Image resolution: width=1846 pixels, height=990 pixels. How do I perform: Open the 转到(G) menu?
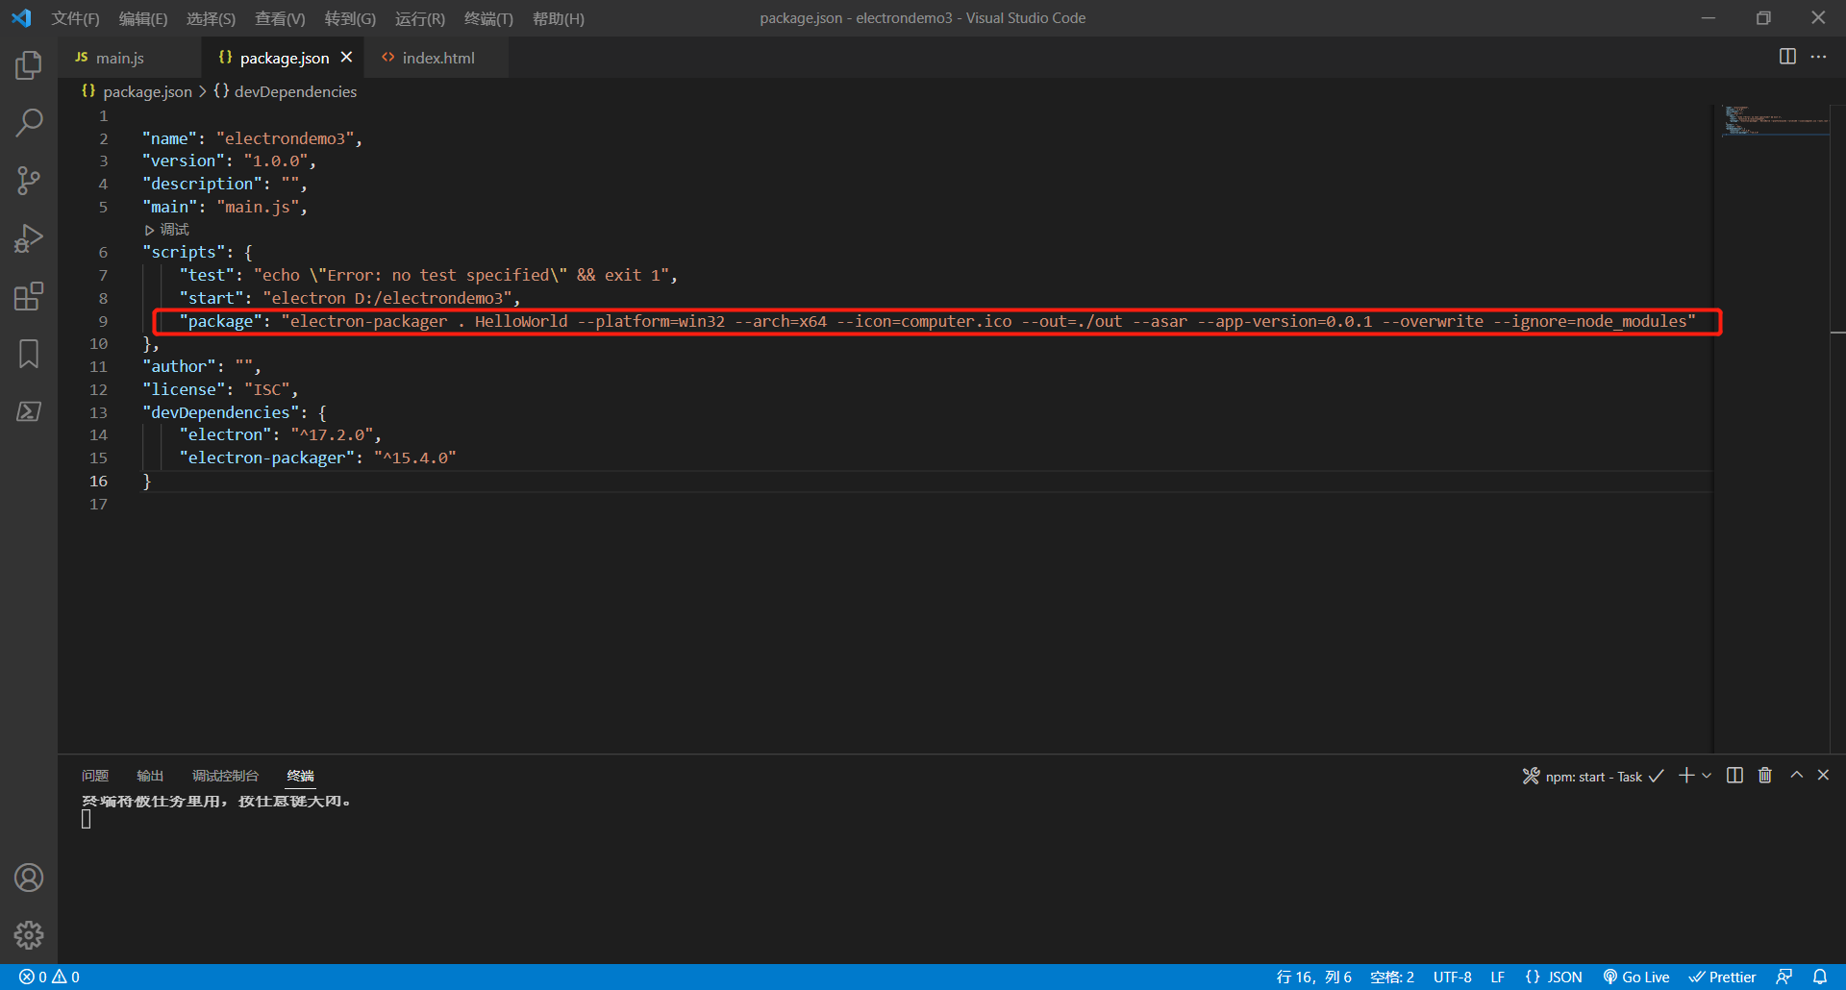pos(350,19)
